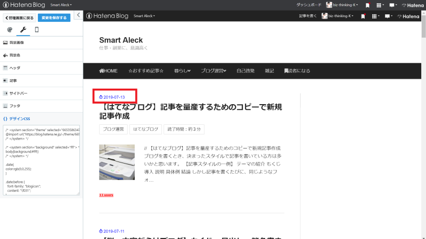The image size is (426, 239).
Task: Open ☆おすすめ記事☆ in navigation bar
Action: tap(146, 71)
